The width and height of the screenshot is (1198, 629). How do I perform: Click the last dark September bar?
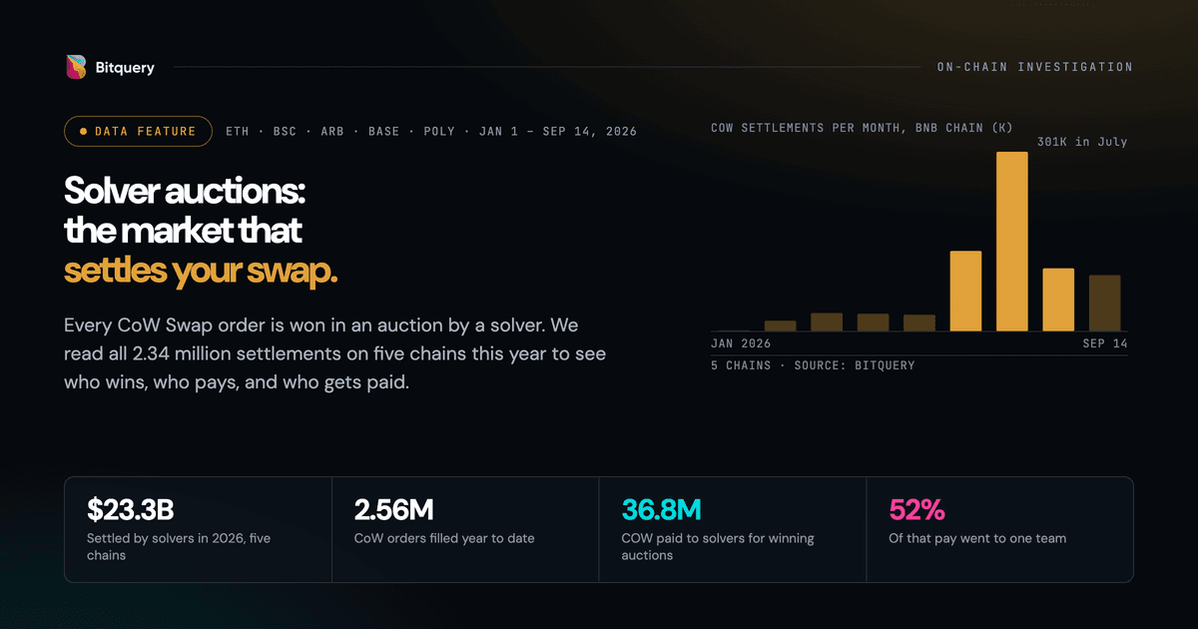pos(1105,304)
